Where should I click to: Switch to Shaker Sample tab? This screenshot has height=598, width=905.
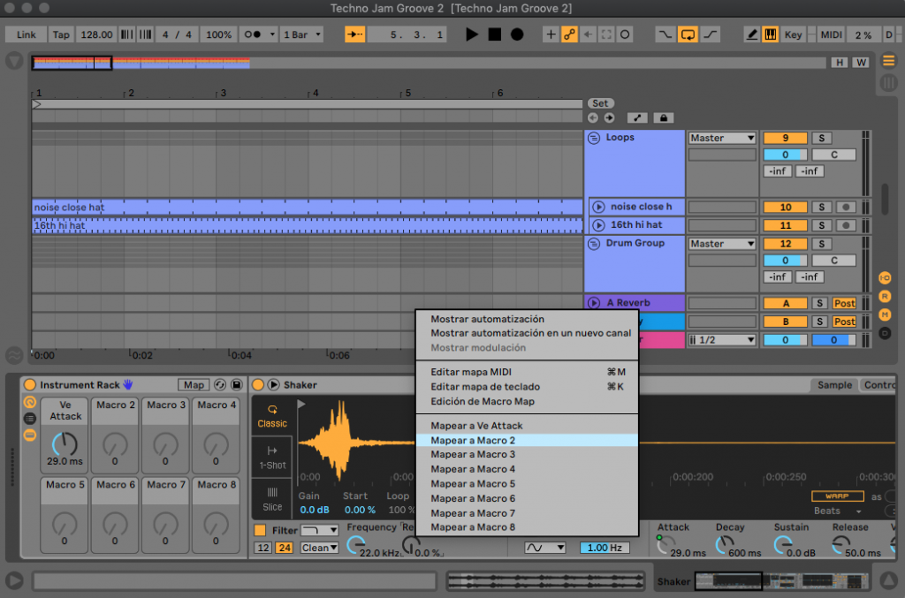point(834,384)
